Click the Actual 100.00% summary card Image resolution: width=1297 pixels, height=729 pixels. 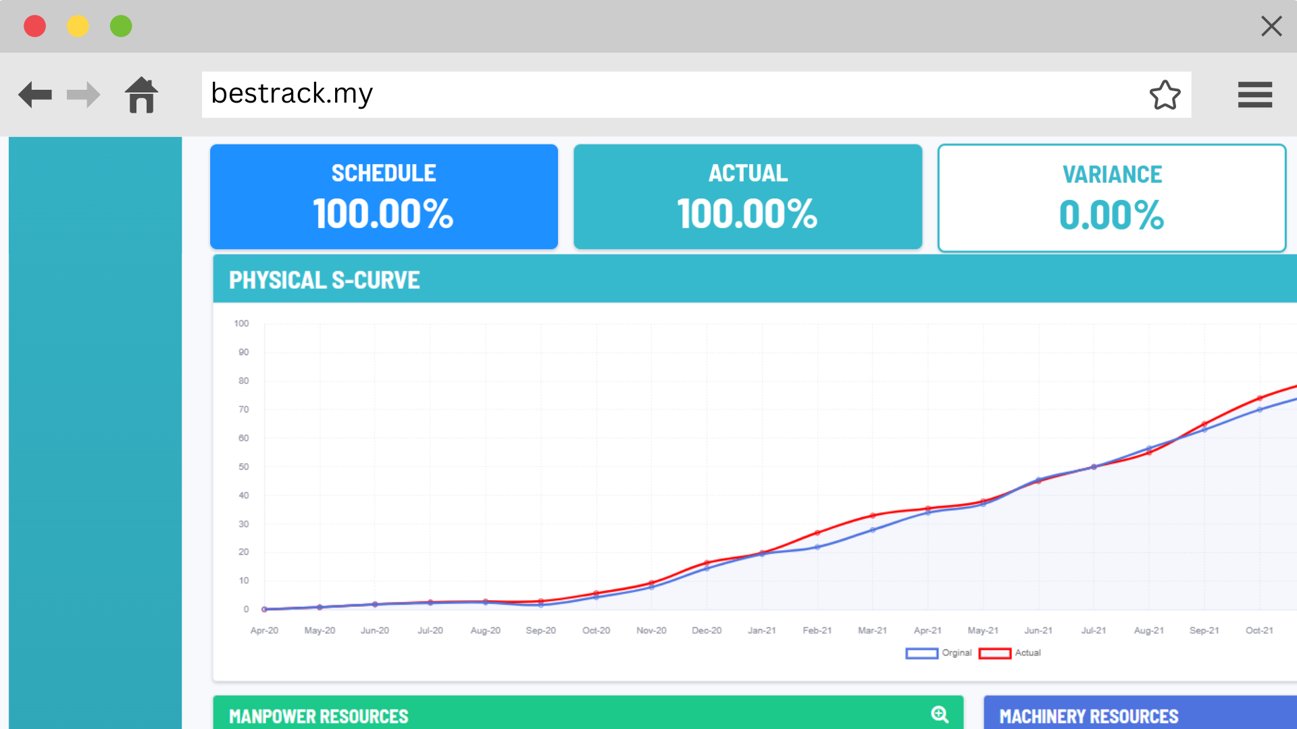click(747, 196)
